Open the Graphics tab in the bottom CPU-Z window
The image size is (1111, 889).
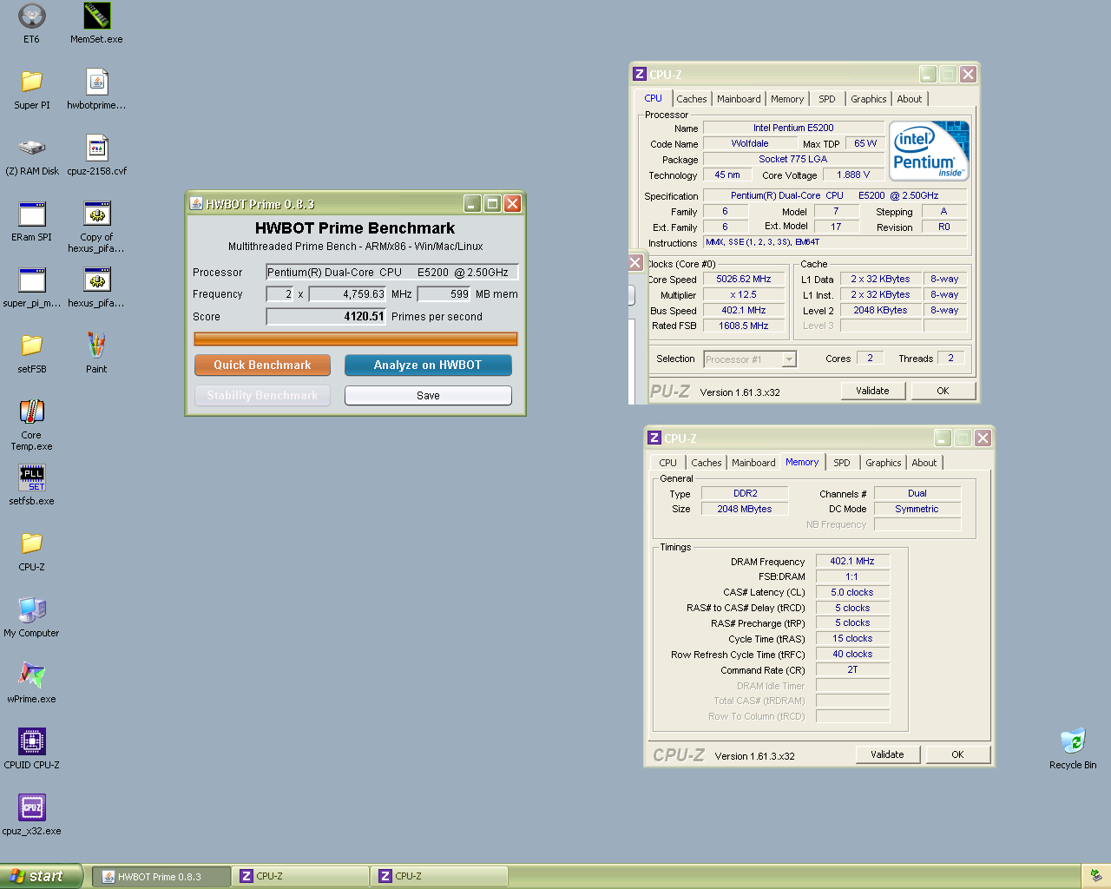pos(884,463)
